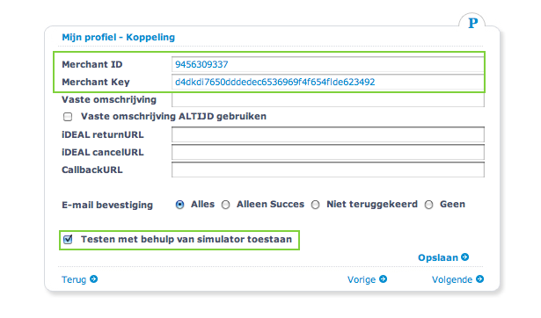
Task: Focus the Vaste omschrijving text field
Action: [328, 99]
